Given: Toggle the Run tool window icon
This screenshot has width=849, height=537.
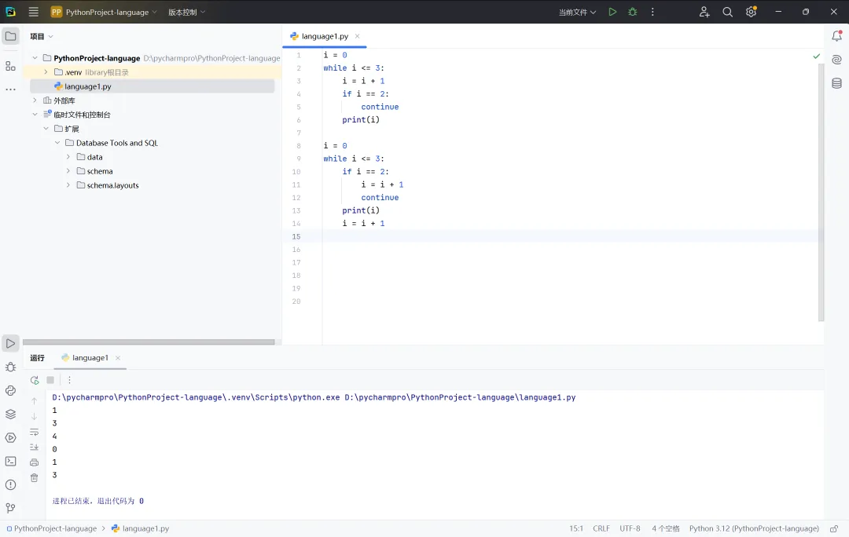Looking at the screenshot, I should click(x=11, y=343).
